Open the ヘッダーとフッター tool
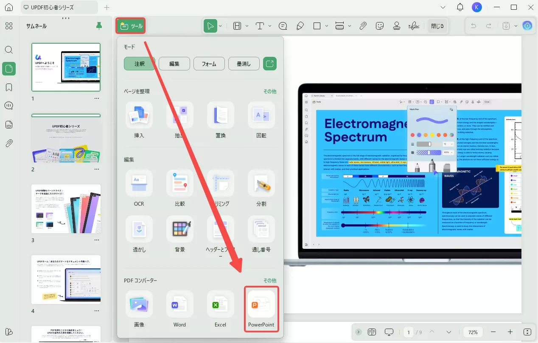This screenshot has width=538, height=343. 221,237
